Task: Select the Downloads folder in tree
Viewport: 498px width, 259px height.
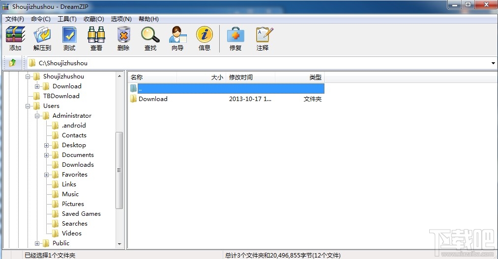Action: coord(78,164)
